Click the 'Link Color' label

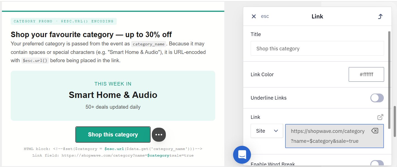point(262,75)
